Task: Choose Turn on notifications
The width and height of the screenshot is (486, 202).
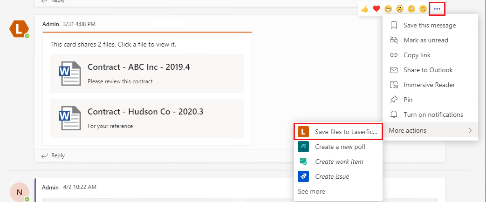Action: pos(430,114)
